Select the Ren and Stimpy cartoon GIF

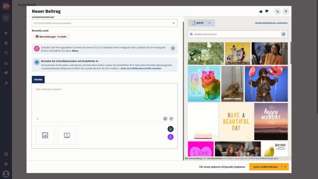coord(238,53)
